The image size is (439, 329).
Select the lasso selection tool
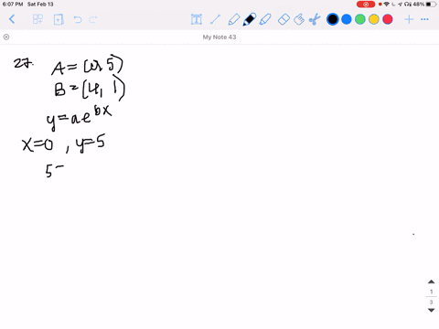(299, 19)
